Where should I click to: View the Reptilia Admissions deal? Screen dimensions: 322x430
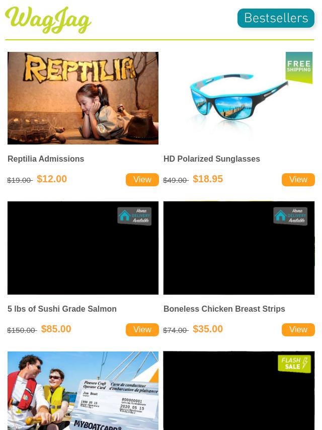142,180
